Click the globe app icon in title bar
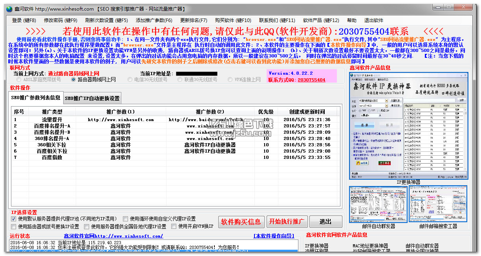Viewport: 481px width, 256px height. 9,9
